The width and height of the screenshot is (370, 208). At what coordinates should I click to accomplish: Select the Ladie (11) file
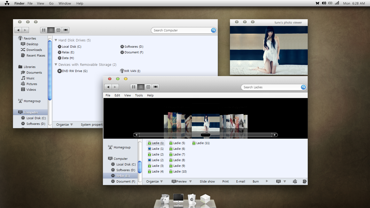pos(201,143)
